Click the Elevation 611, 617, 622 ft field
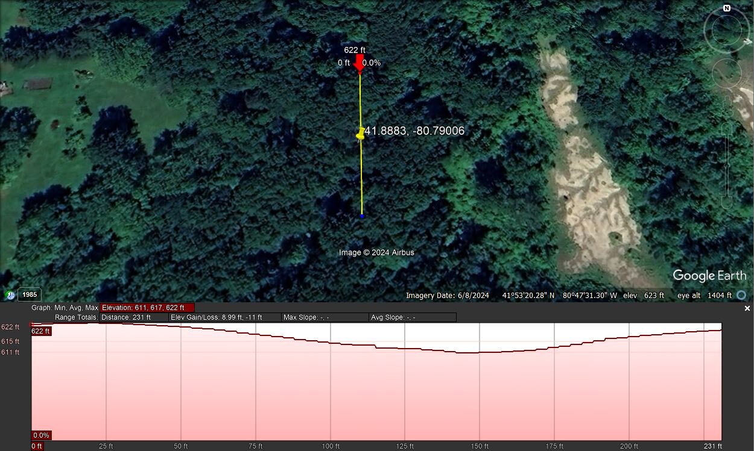The width and height of the screenshot is (754, 451). [x=147, y=308]
